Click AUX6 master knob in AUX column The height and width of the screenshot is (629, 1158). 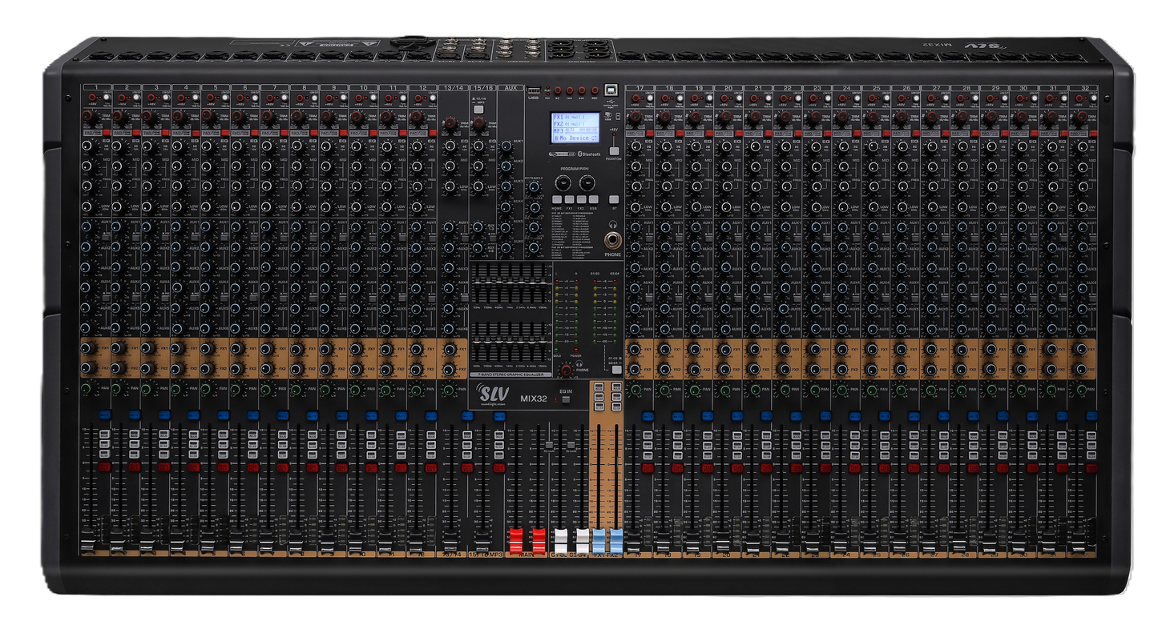click(506, 248)
